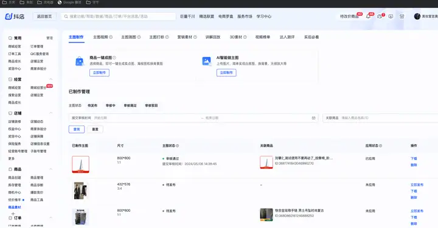
Task: Click the Google globe bookmark icon
Action: (60, 2)
